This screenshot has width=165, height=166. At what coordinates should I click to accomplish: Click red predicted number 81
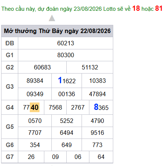(x=159, y=9)
